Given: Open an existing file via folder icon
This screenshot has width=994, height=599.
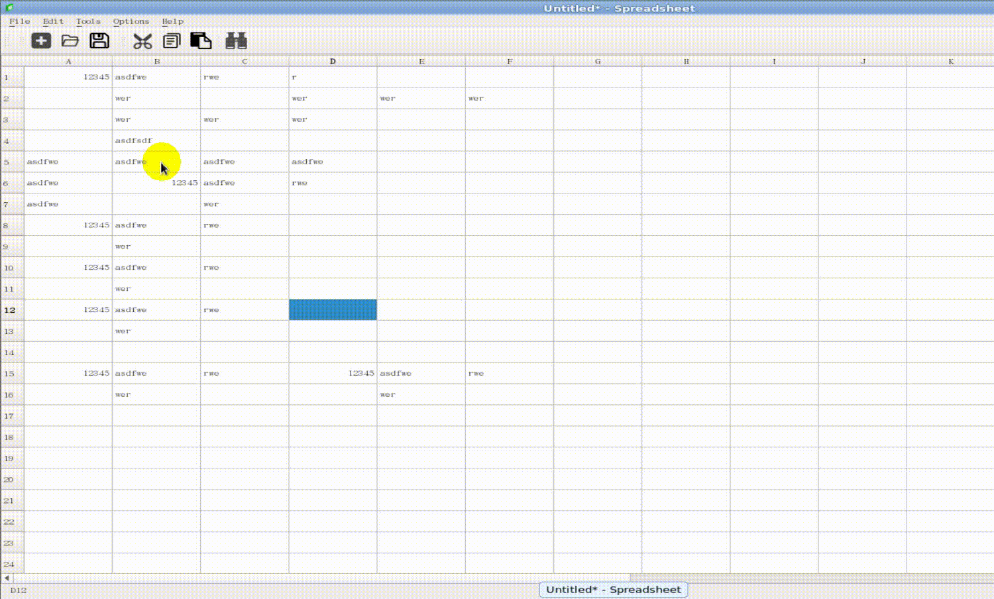Looking at the screenshot, I should (x=70, y=40).
